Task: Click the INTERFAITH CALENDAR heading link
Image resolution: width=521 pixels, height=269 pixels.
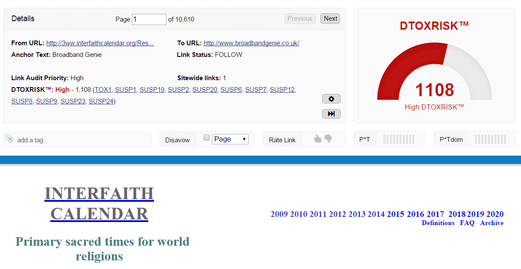Action: tap(99, 203)
